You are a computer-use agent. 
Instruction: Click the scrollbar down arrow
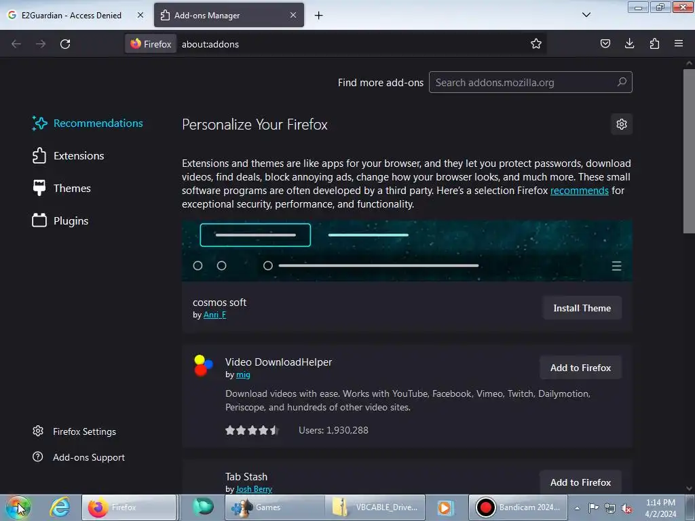689,488
